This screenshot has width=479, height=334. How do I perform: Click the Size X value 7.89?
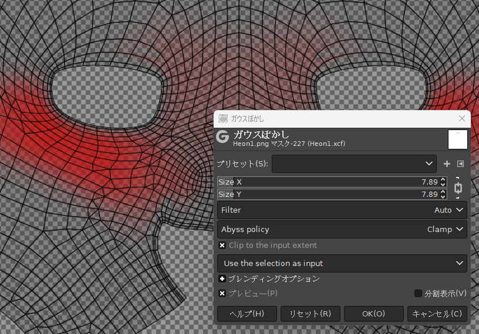(x=430, y=182)
